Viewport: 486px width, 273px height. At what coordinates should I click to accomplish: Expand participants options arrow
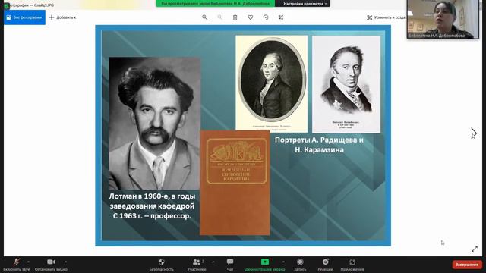click(213, 262)
